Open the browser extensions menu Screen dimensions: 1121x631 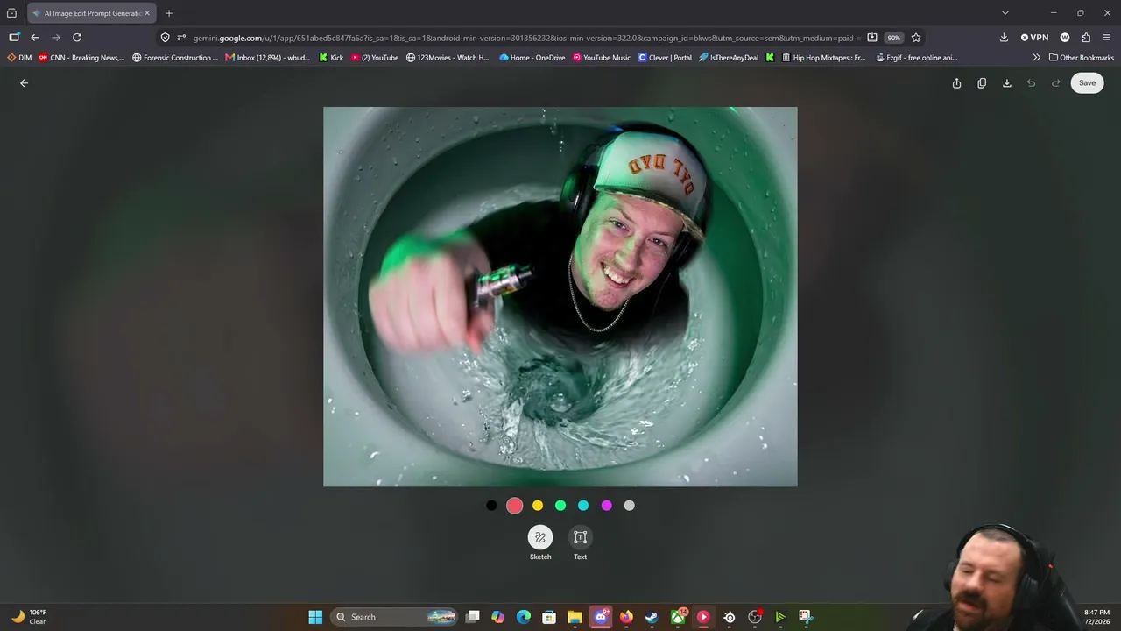(x=1086, y=38)
